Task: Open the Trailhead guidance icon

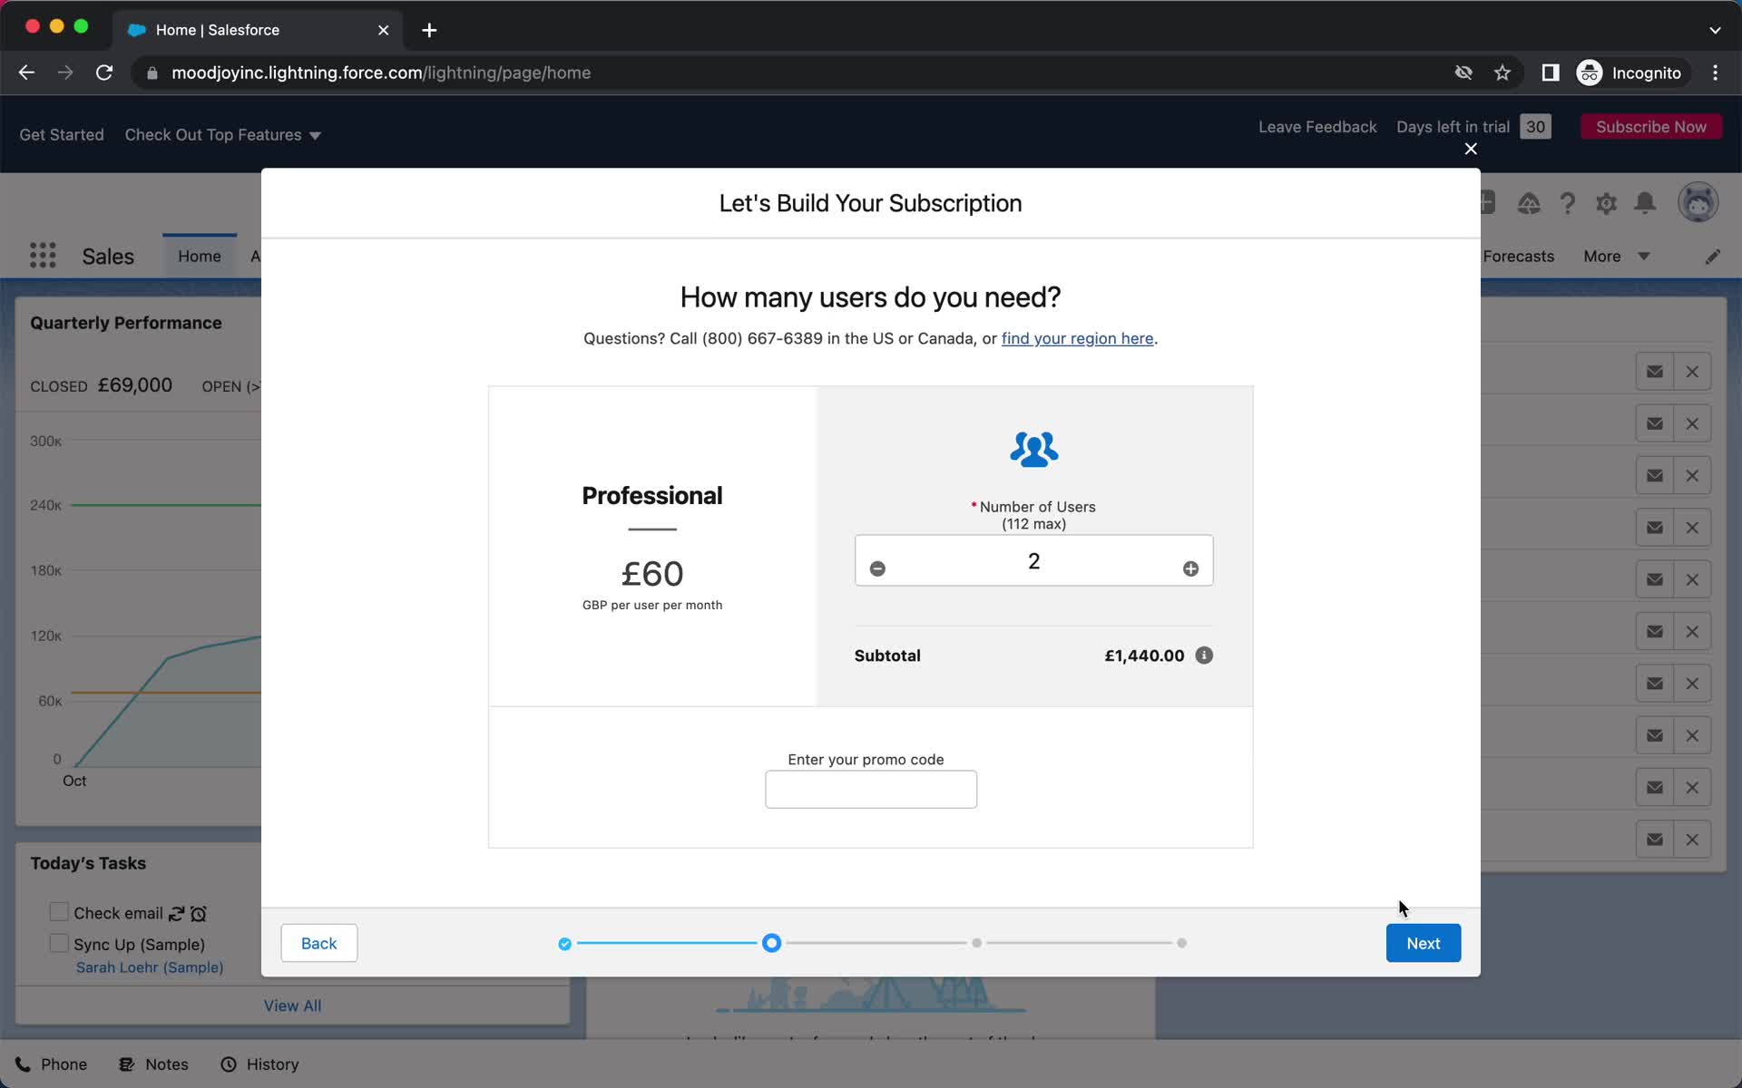Action: [x=1529, y=203]
